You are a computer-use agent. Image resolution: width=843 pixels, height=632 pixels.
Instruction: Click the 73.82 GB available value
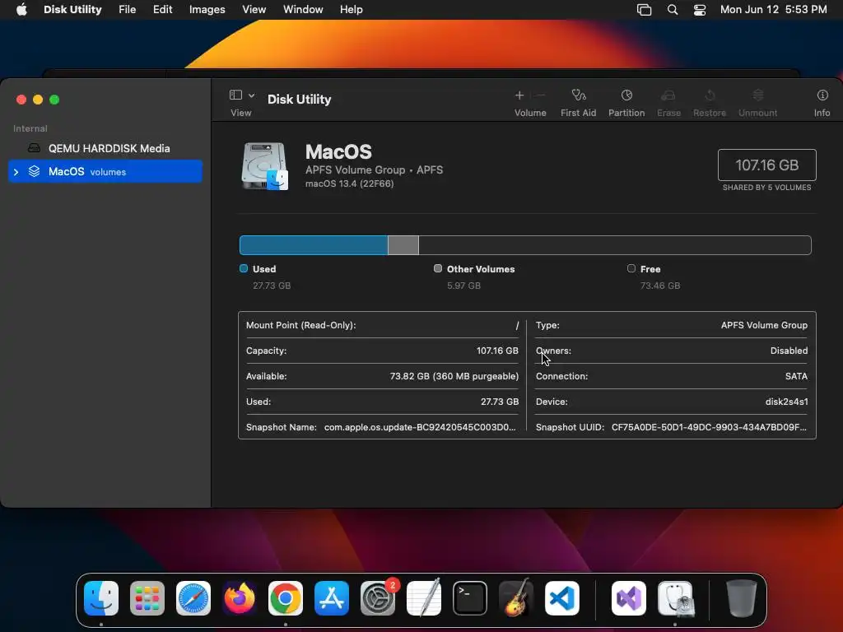[454, 376]
